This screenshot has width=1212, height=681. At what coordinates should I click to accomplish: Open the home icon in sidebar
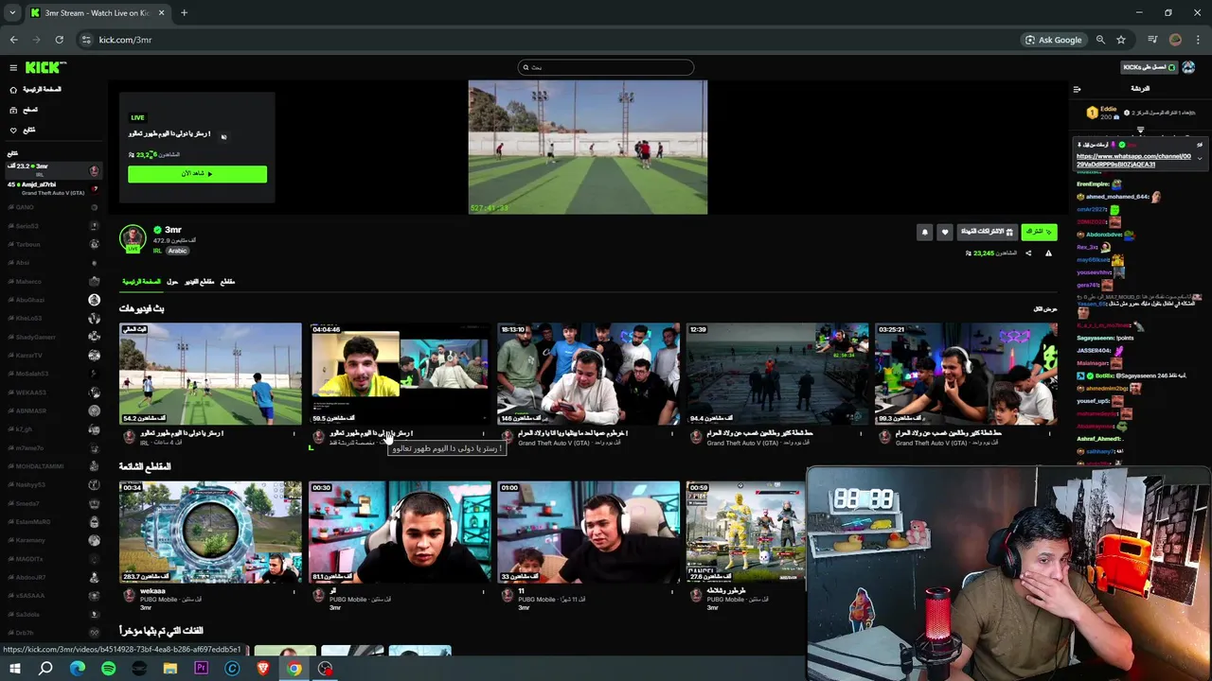(x=13, y=90)
